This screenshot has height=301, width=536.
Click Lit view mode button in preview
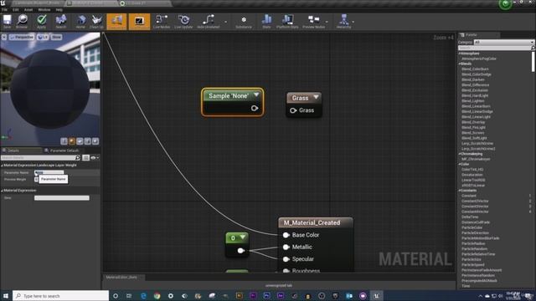click(43, 37)
